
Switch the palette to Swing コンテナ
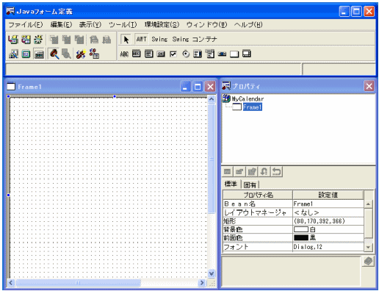point(195,39)
